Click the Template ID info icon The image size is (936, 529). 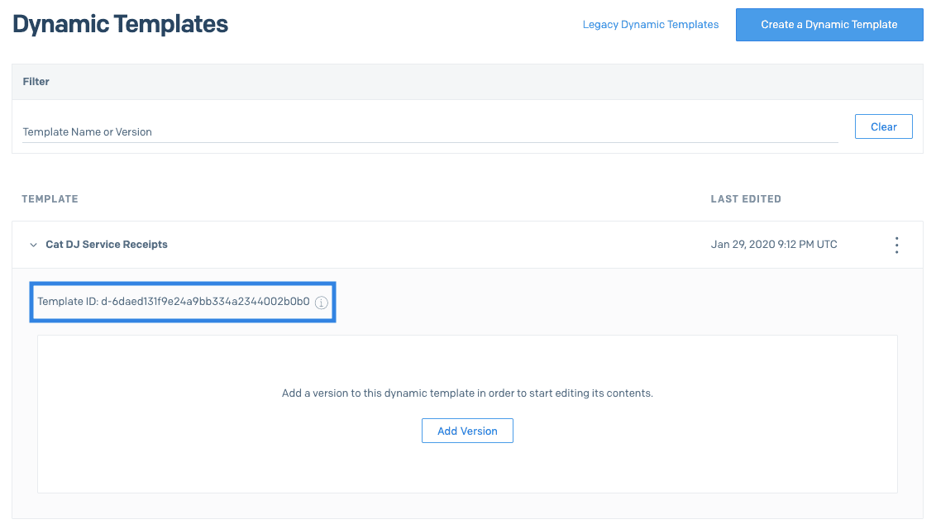point(321,303)
